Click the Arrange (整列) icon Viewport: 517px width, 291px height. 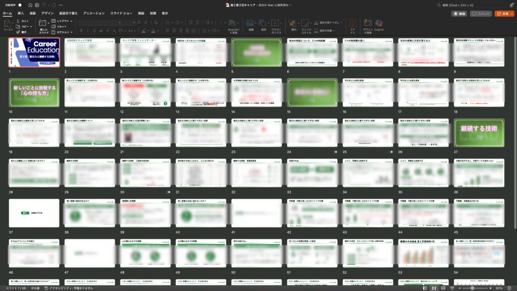pyautogui.click(x=292, y=23)
